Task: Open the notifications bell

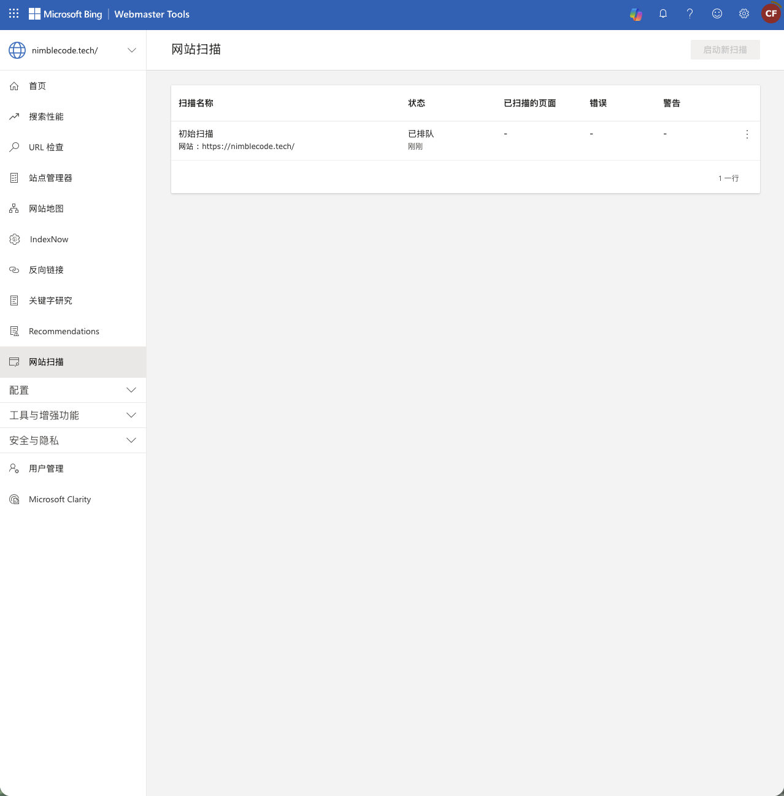Action: [663, 13]
